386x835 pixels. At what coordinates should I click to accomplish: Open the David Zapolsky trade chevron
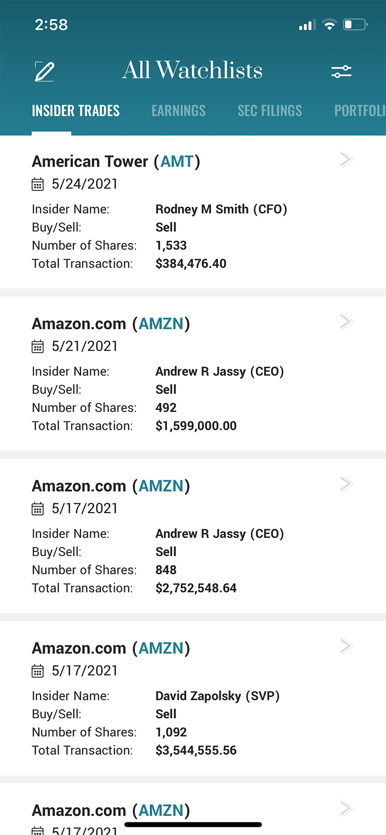346,645
